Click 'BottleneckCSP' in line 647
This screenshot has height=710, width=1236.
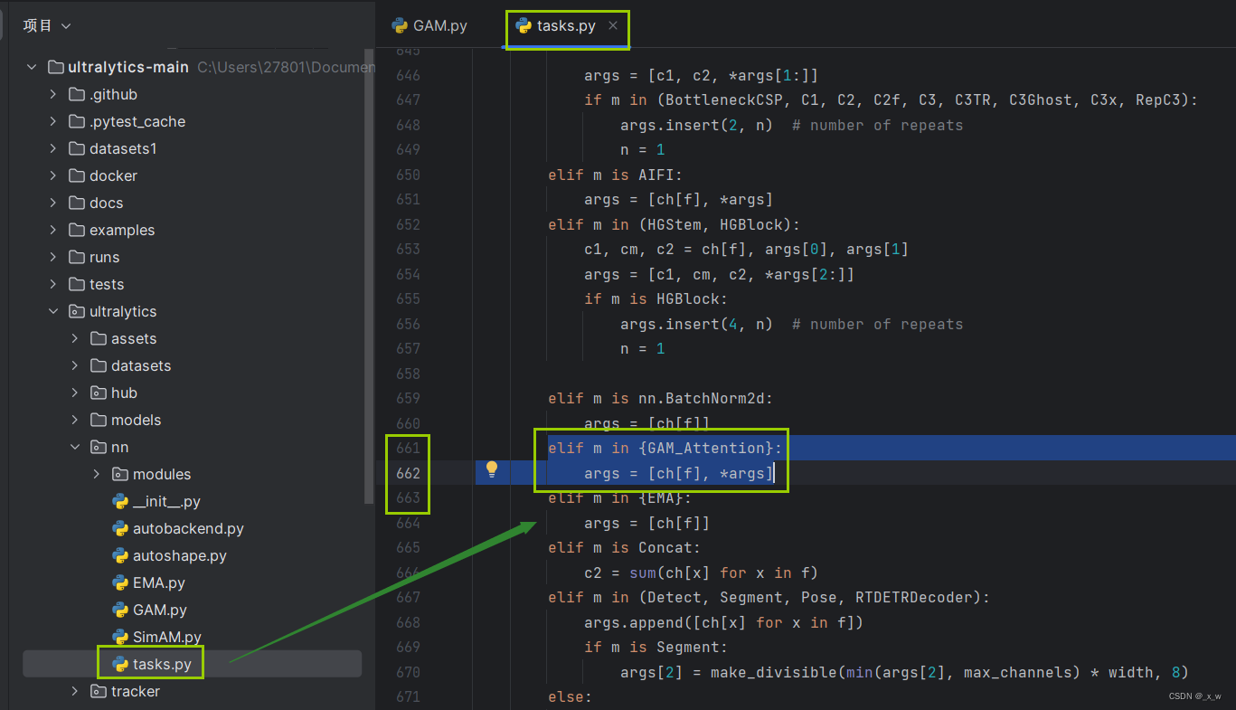tap(722, 99)
